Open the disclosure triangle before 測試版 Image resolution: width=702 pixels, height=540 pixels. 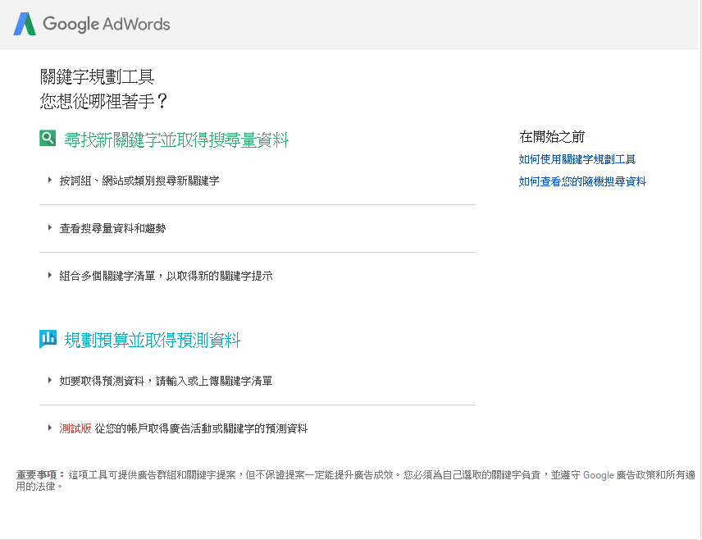tap(49, 428)
